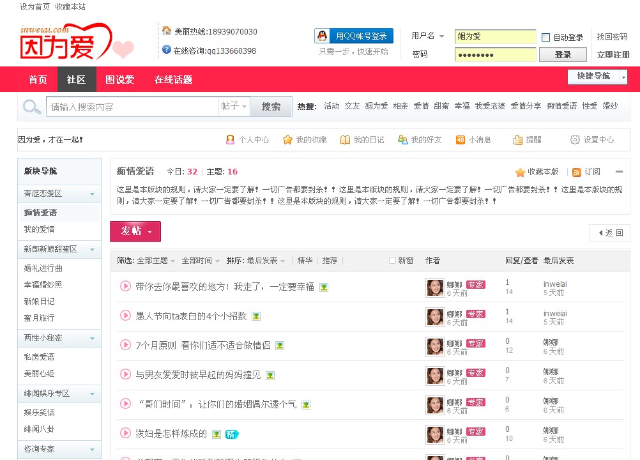This screenshot has width=640, height=460.
Task: Click 返回 button
Action: coord(610,233)
